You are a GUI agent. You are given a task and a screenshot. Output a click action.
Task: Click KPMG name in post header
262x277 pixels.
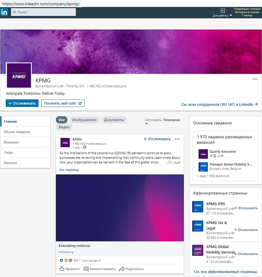coord(77,139)
